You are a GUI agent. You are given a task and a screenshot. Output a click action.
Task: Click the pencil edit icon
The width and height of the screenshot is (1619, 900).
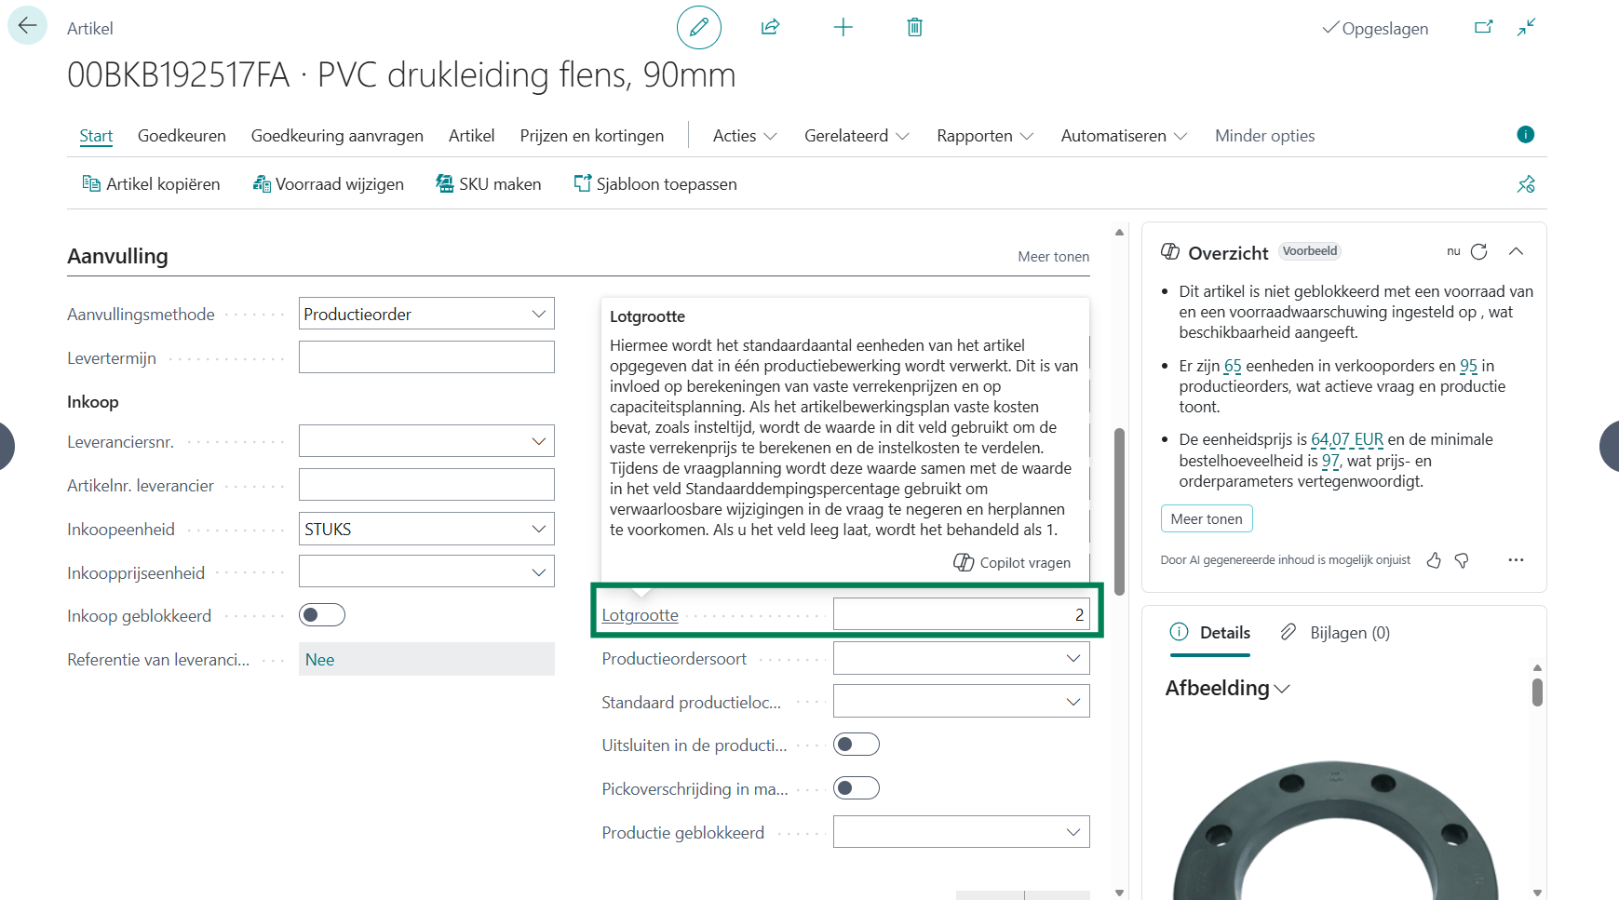(x=698, y=28)
